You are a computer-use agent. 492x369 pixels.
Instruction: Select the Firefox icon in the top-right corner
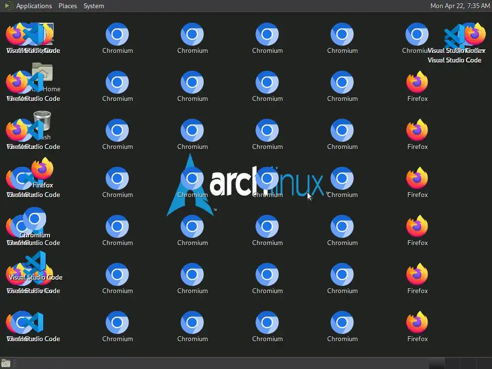475,34
